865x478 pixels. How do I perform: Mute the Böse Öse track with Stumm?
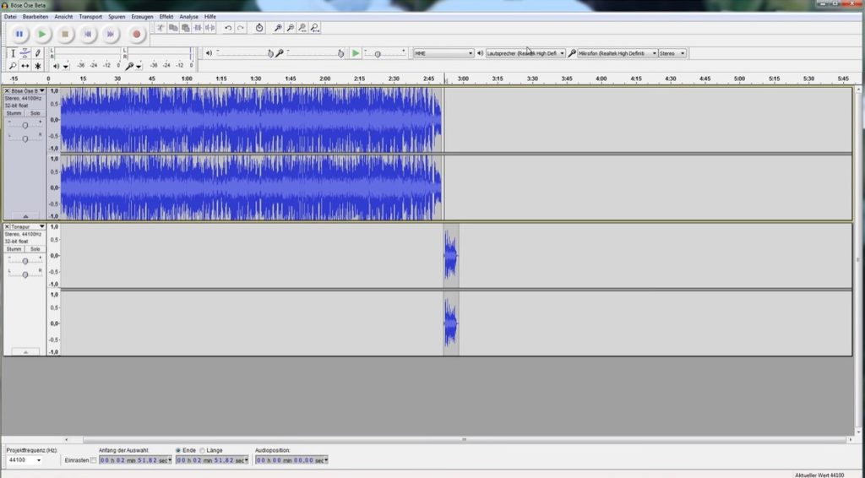(14, 113)
